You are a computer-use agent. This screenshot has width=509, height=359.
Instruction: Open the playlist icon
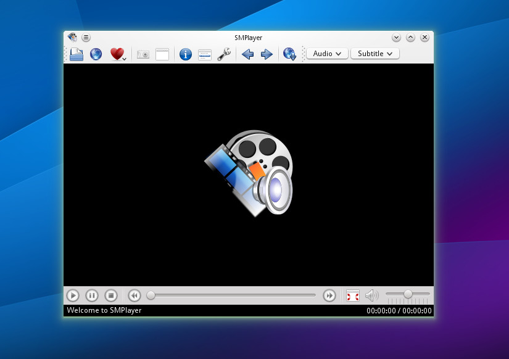click(x=205, y=54)
